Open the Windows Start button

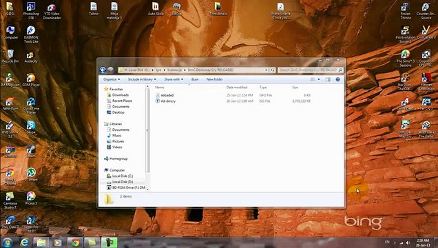pos(8,242)
